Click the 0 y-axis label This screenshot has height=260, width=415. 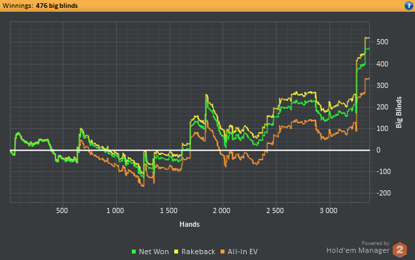click(378, 150)
